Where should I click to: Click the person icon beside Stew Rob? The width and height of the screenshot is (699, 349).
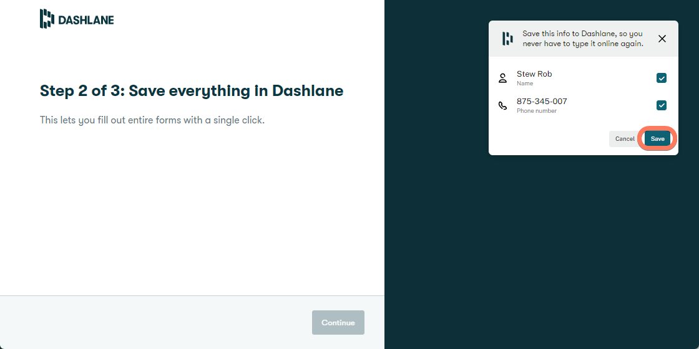[x=503, y=79]
